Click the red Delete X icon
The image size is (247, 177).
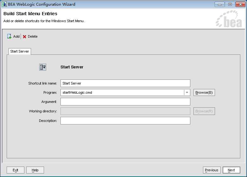click(x=24, y=37)
